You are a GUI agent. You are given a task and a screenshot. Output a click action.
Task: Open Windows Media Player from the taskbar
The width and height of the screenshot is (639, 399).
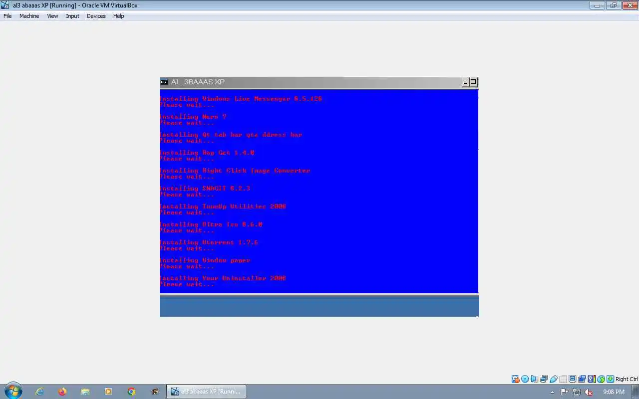click(x=108, y=392)
